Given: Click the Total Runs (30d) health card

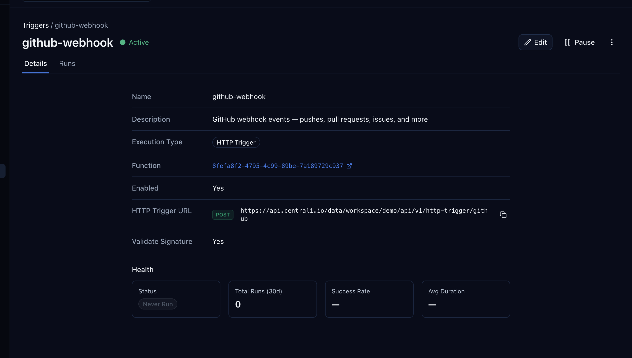Looking at the screenshot, I should pyautogui.click(x=272, y=299).
